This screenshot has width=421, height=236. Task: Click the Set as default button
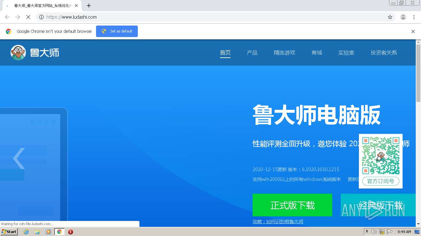(117, 31)
